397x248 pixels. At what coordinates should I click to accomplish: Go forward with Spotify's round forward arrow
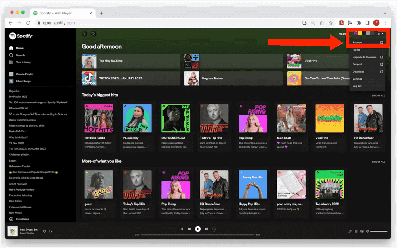click(93, 34)
